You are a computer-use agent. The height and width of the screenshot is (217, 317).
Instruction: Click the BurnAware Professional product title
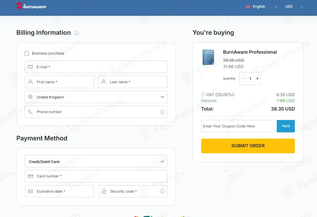[250, 52]
